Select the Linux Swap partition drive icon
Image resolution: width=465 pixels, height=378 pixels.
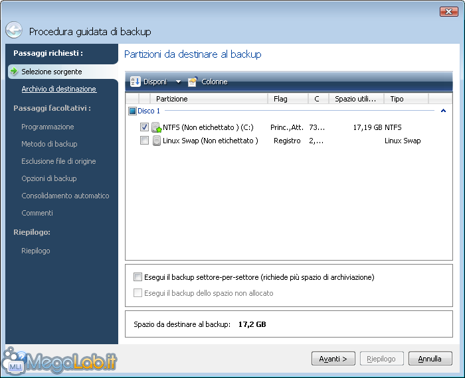click(156, 141)
